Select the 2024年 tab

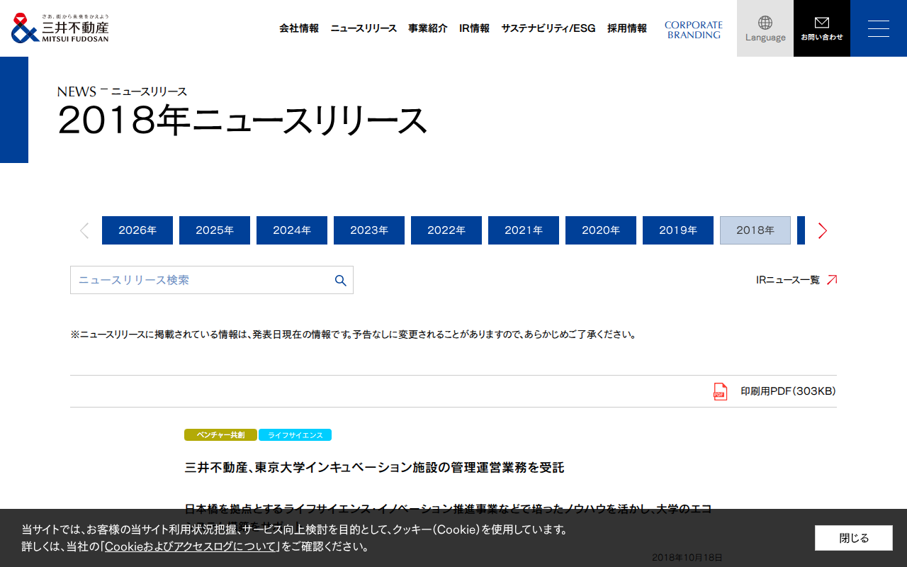point(292,230)
